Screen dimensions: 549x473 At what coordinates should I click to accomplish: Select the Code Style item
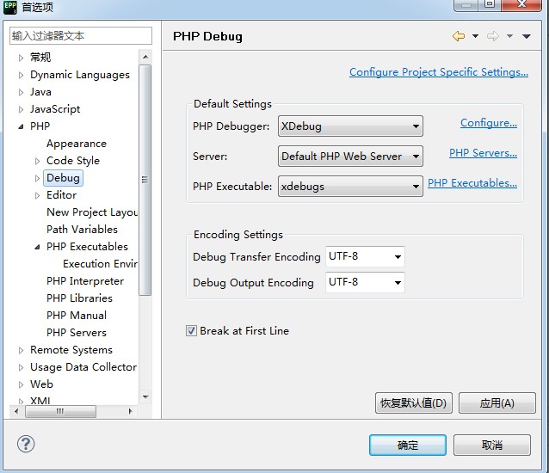click(73, 161)
